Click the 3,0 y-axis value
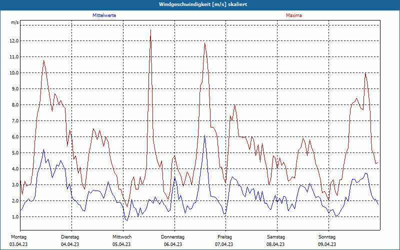This screenshot has width=400, height=250. (15, 185)
